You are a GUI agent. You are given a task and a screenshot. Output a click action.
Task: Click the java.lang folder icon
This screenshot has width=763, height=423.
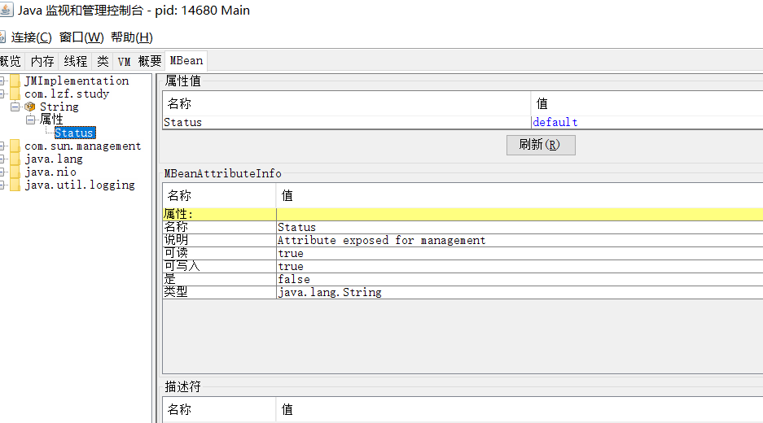[x=15, y=159]
